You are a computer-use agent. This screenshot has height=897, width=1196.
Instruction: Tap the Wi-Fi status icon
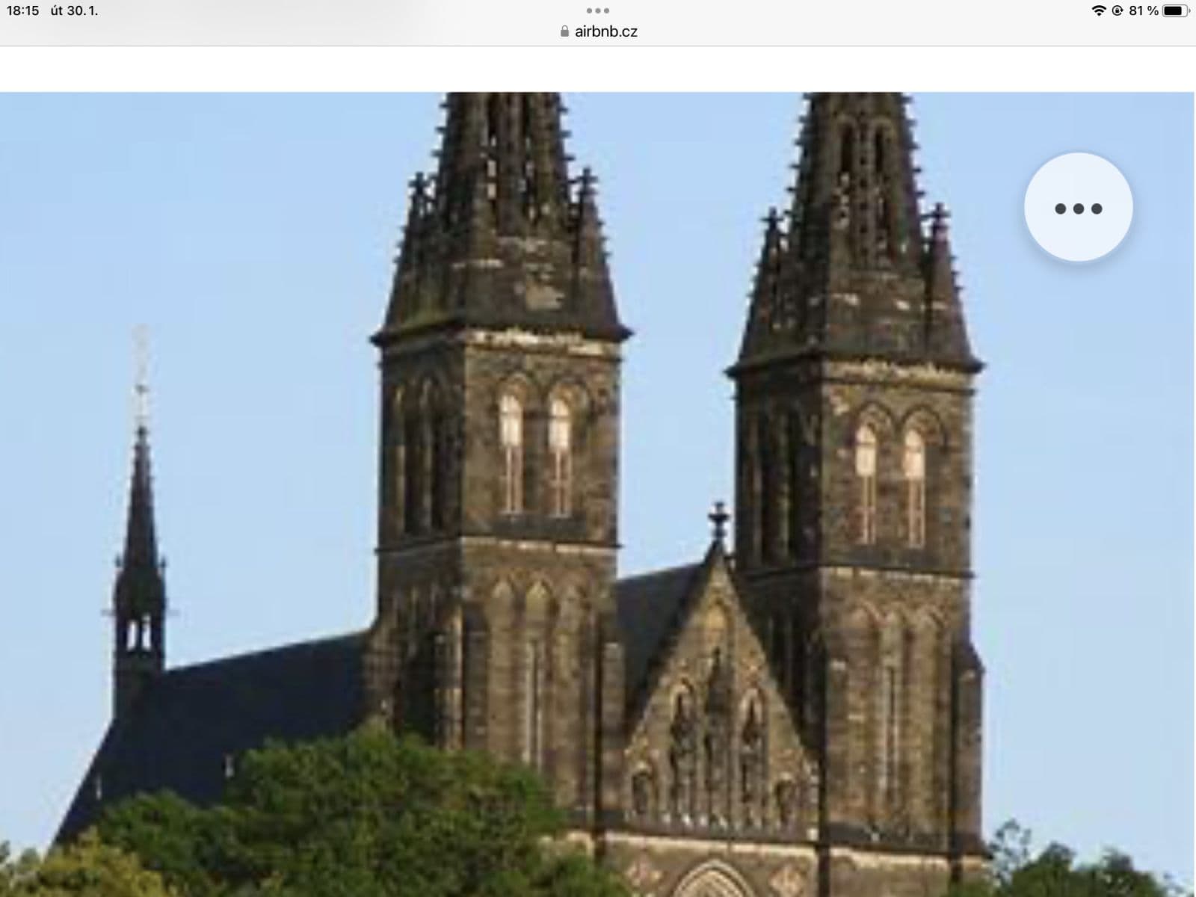pos(1098,10)
